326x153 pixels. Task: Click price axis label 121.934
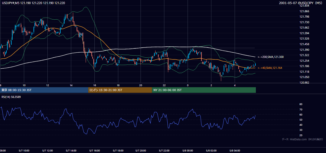tap(304, 6)
